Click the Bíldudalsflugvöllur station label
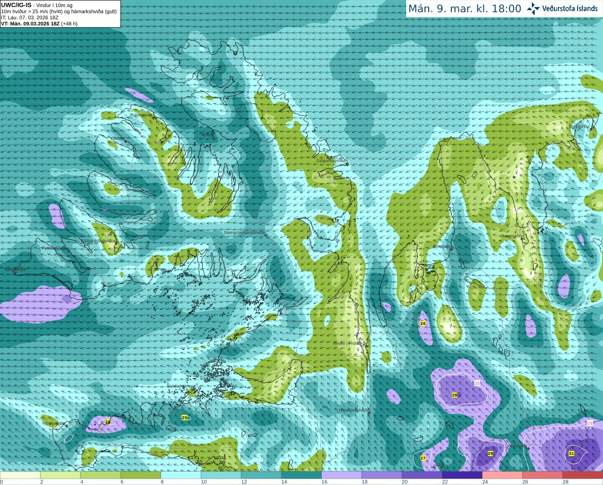Viewport: 603px width, 485px height. (x=98, y=240)
